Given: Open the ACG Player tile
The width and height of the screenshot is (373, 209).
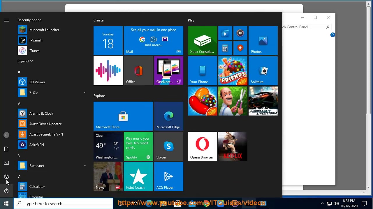Looking at the screenshot, I should 169,176.
